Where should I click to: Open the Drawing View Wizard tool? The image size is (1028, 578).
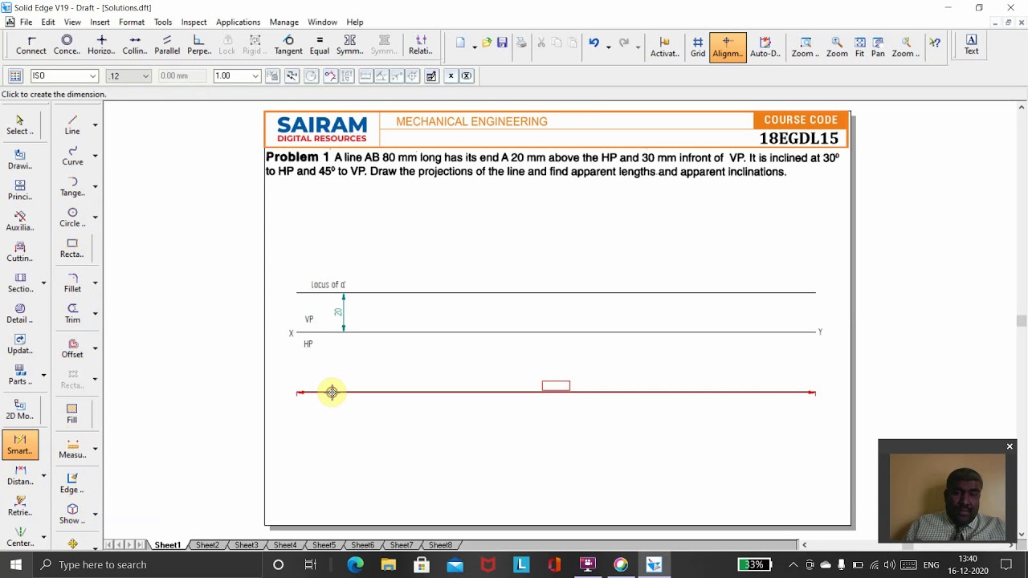(20, 159)
